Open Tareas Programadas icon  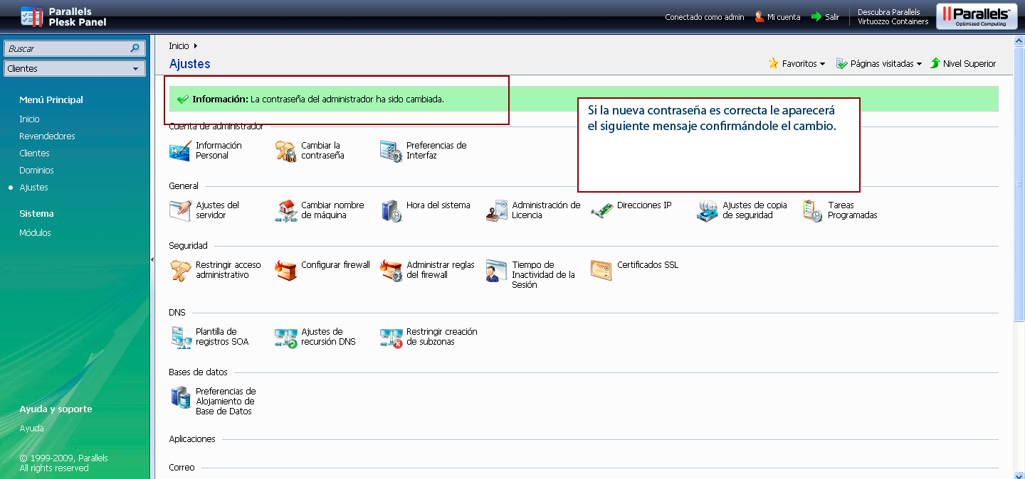pyautogui.click(x=813, y=210)
